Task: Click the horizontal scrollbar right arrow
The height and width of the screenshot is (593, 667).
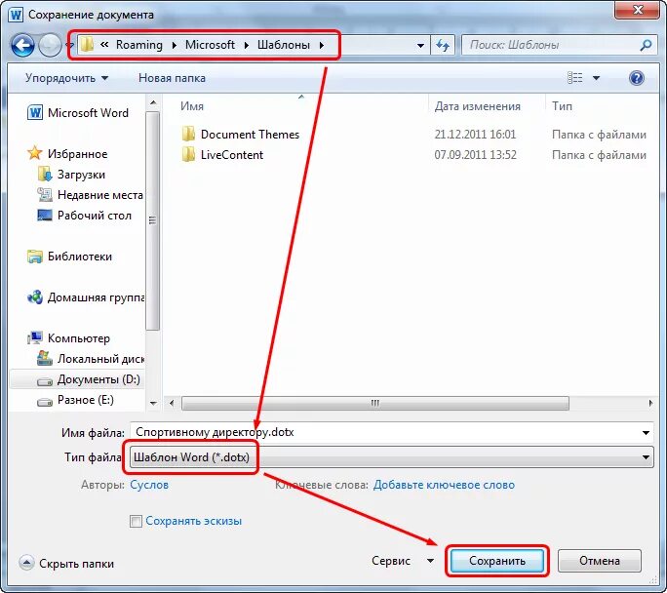Action: [650, 403]
